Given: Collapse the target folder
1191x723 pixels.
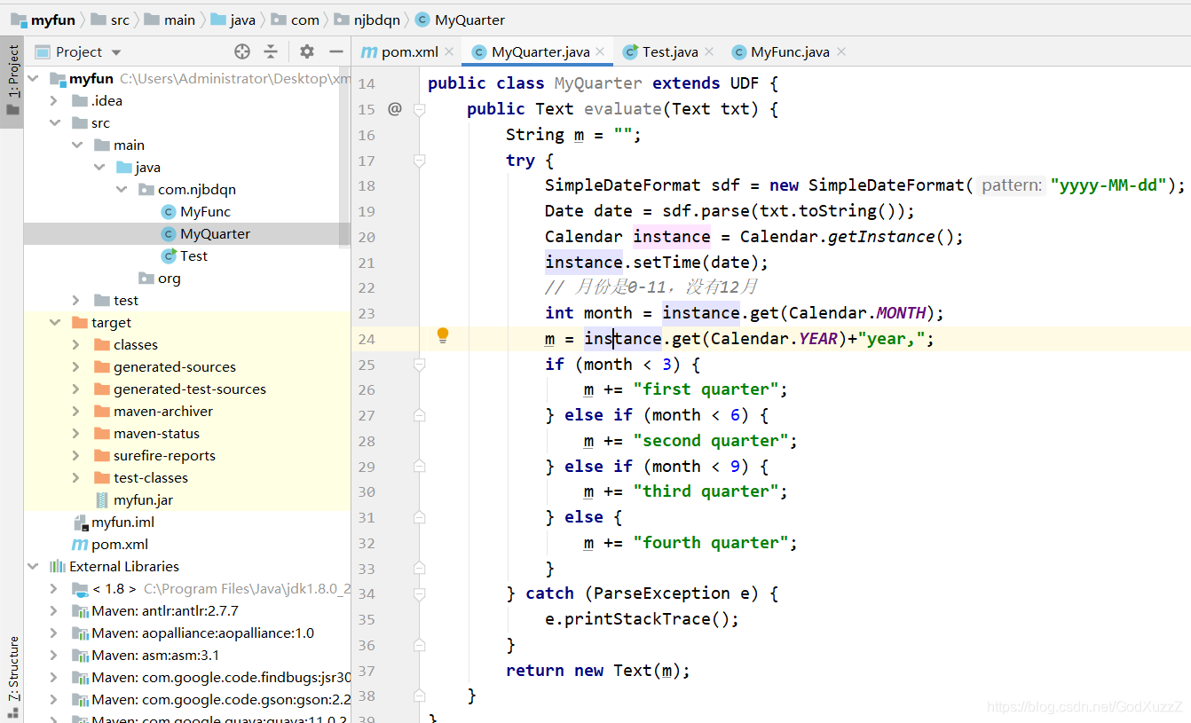Looking at the screenshot, I should coord(55,322).
